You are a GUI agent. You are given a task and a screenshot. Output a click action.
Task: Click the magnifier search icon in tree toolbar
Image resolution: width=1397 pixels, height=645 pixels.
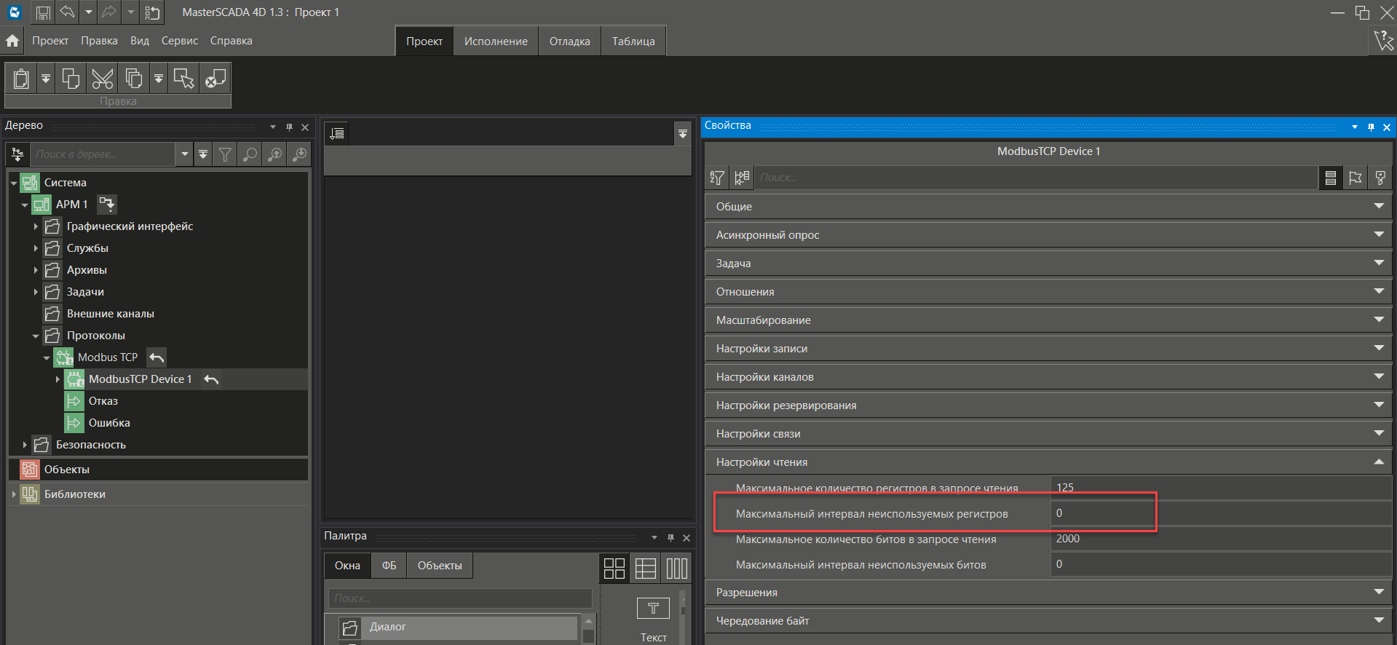[x=250, y=154]
